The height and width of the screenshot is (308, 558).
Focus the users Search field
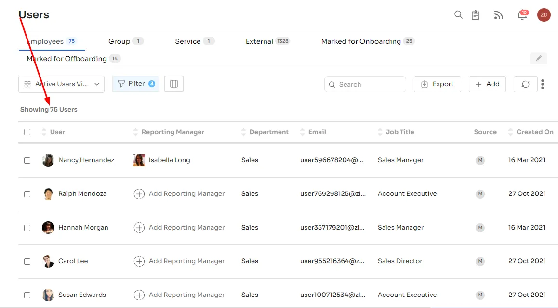click(365, 85)
